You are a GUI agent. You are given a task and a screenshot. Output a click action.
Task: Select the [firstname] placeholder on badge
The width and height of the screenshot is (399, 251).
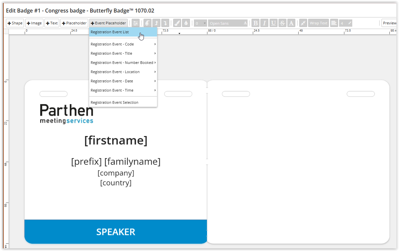tap(116, 140)
